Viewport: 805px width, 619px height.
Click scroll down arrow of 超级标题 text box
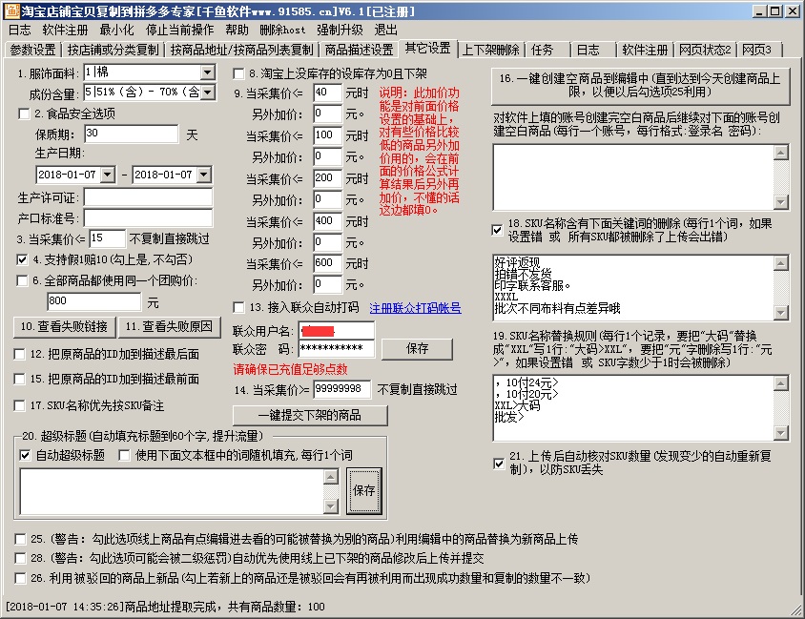click(331, 506)
